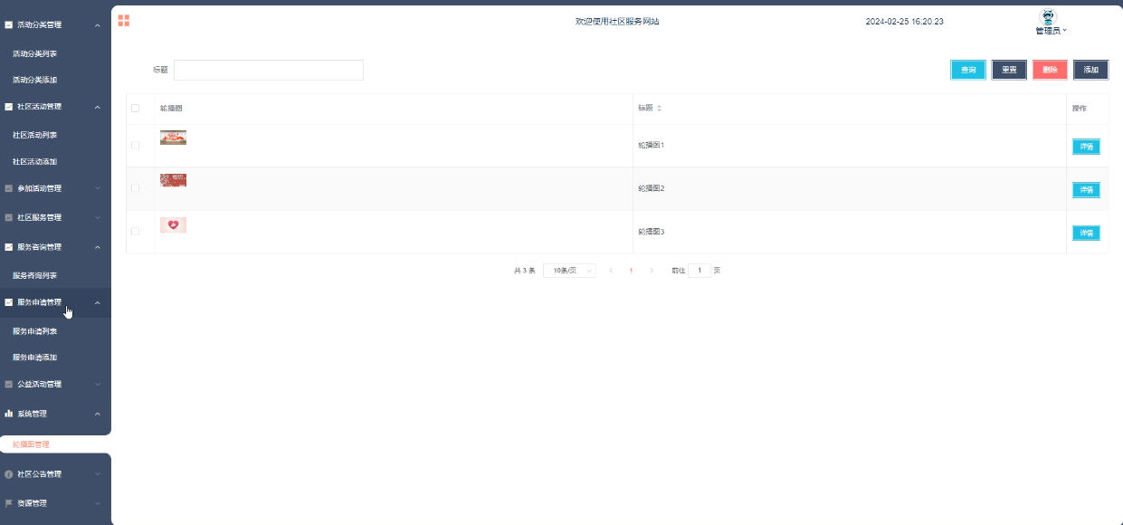Click the 社区公告管理 info icon

coord(9,474)
